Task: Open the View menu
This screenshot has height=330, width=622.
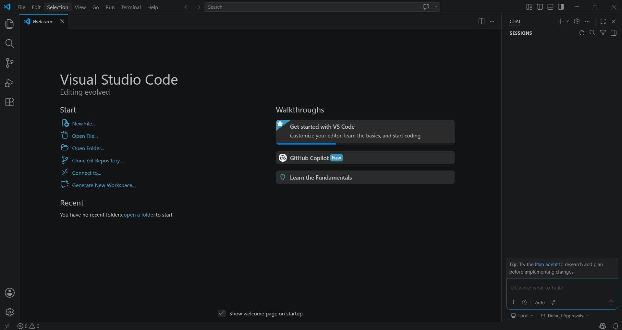Action: pos(80,7)
